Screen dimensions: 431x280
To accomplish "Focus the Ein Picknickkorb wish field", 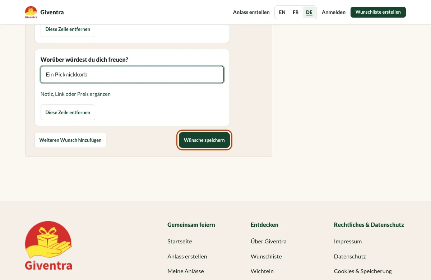I will tap(132, 75).
